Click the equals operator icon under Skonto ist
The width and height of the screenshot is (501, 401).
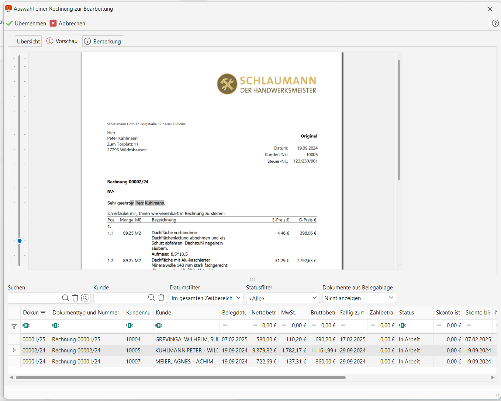click(439, 326)
